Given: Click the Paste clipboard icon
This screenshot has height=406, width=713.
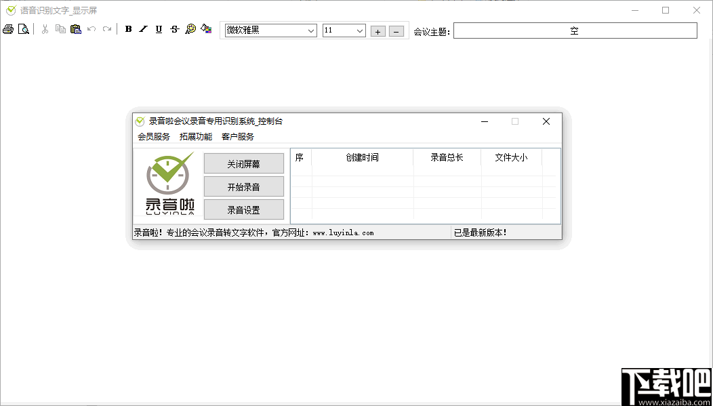Looking at the screenshot, I should pyautogui.click(x=76, y=29).
